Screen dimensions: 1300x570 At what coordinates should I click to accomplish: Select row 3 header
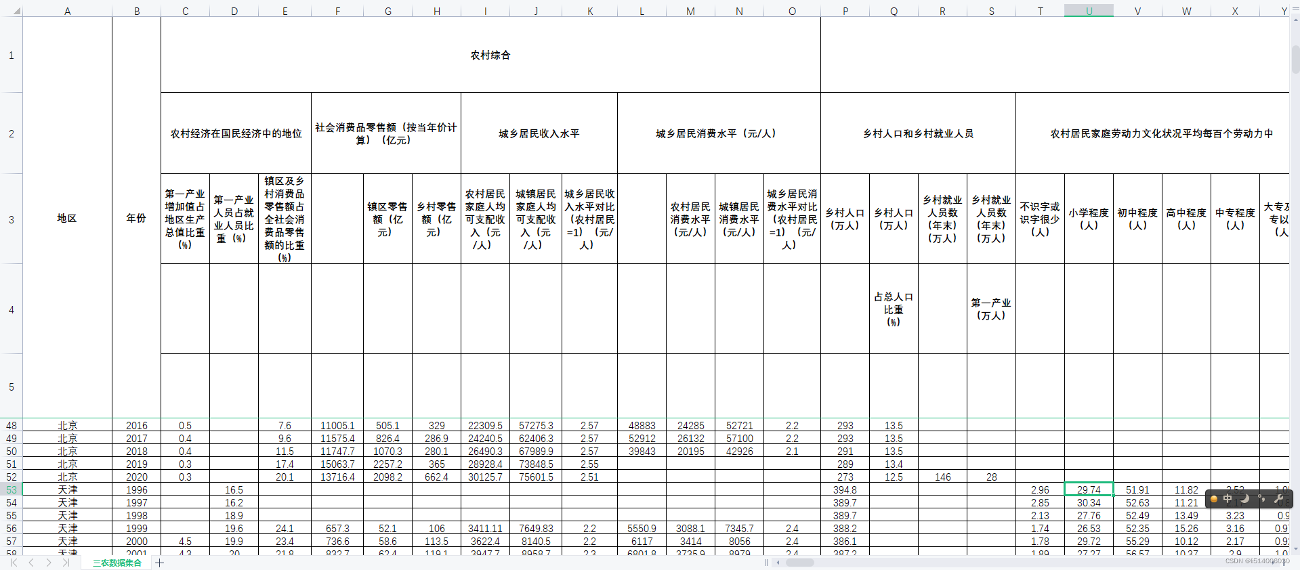[12, 219]
